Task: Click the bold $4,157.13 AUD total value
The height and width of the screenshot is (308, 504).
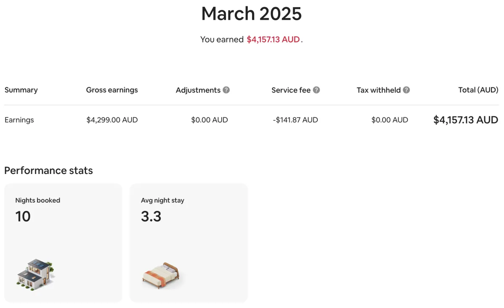Action: (x=465, y=120)
